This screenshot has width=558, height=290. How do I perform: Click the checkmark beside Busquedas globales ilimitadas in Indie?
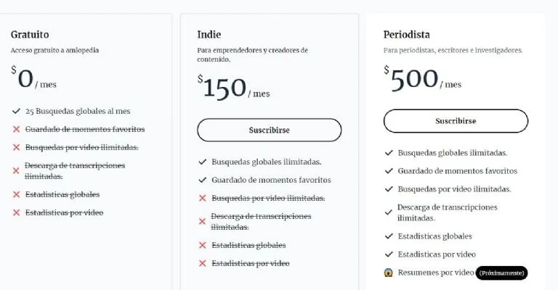[x=203, y=162]
